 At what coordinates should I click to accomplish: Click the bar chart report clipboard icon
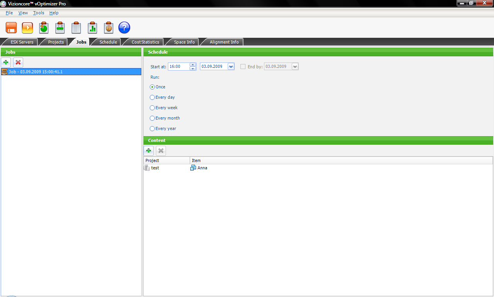(x=92, y=28)
